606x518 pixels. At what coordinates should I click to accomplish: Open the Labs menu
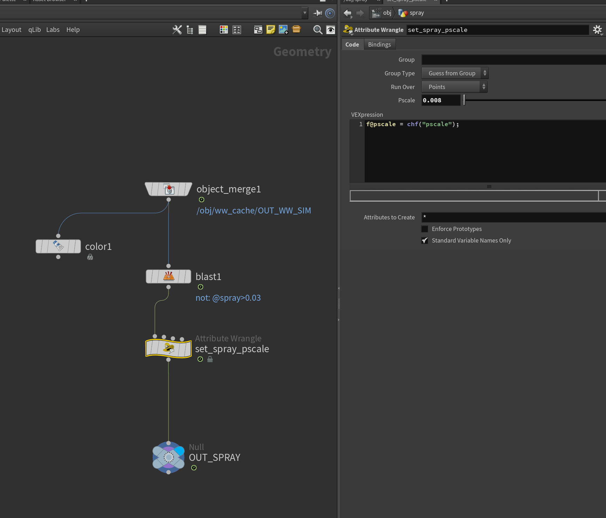(x=53, y=30)
